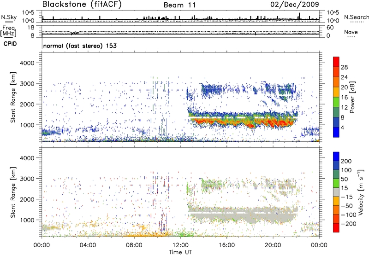Click the '200' velocity scale value
This screenshot has width=369, height=255.
[346, 161]
